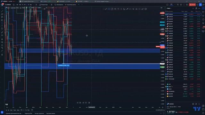Select the GBPUSD row in watchlist

point(183,17)
